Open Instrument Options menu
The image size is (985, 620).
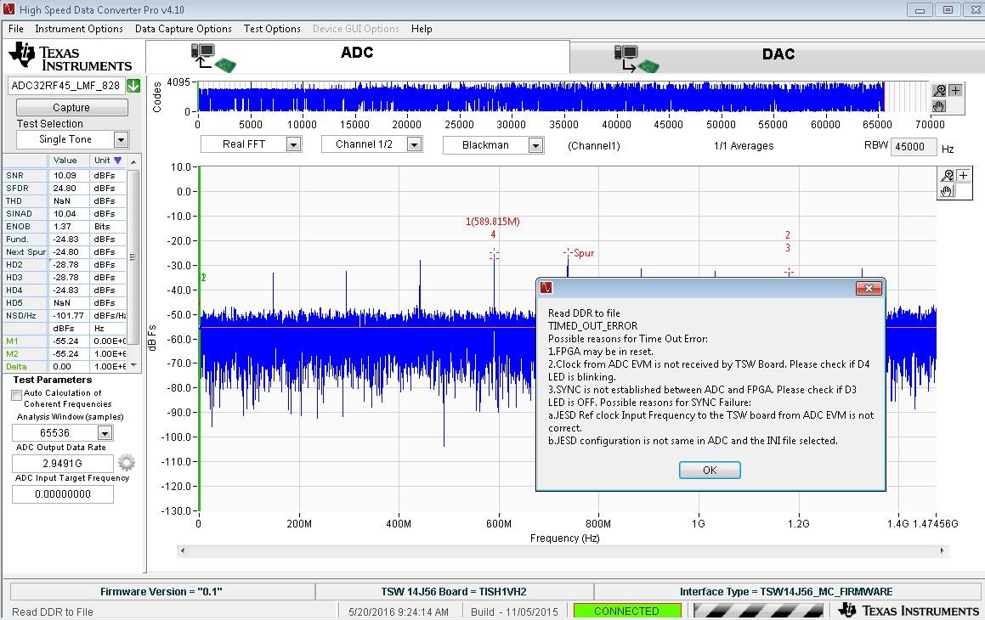pos(79,29)
